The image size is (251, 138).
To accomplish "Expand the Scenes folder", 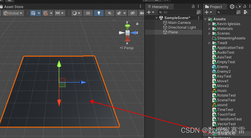I will [209, 34].
